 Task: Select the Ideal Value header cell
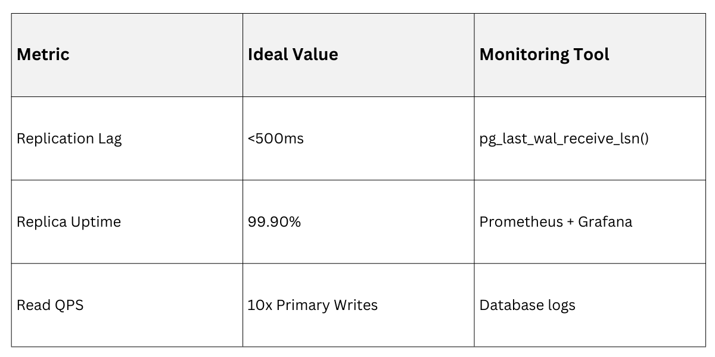pyautogui.click(x=293, y=55)
